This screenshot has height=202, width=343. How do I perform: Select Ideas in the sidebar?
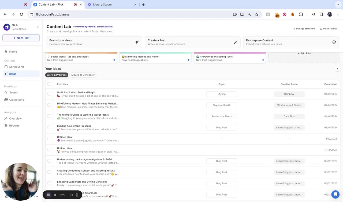click(21, 74)
